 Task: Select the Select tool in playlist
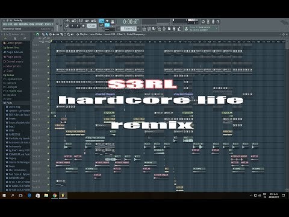point(65,34)
